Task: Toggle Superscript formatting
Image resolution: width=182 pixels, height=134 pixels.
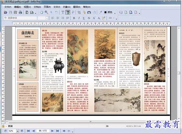Action: [x=94, y=18]
